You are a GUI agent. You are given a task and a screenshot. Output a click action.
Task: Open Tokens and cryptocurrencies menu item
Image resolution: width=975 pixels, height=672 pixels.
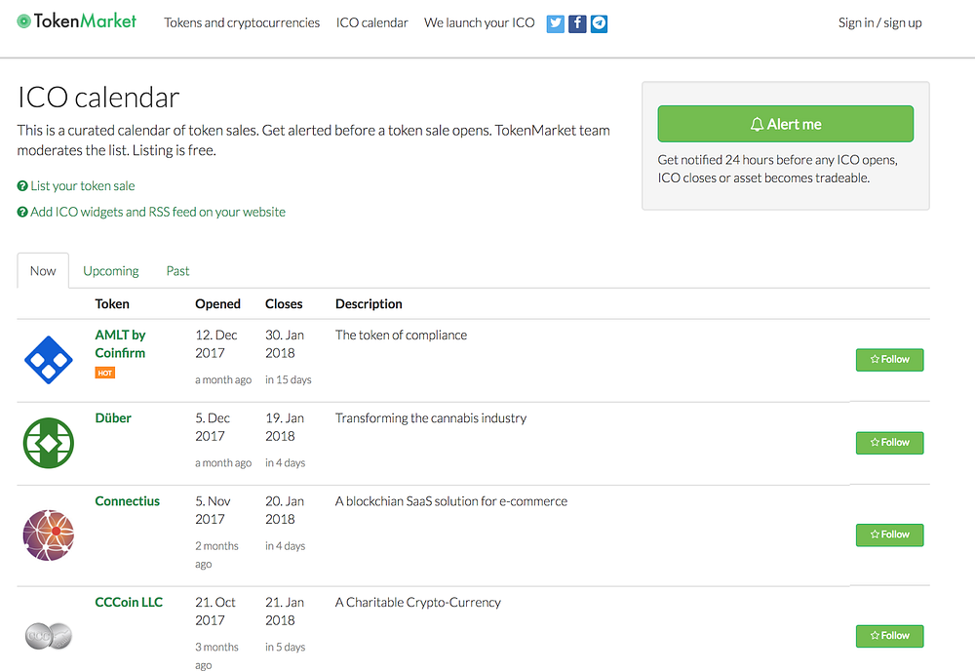242,22
